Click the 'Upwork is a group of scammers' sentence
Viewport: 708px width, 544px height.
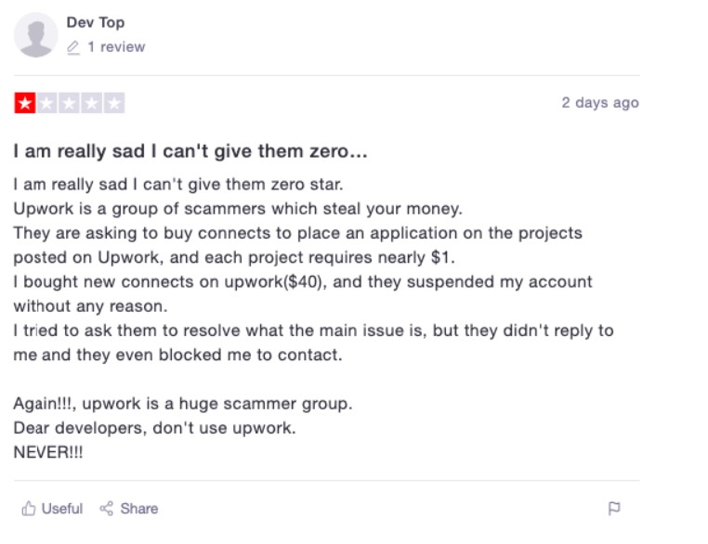(238, 209)
